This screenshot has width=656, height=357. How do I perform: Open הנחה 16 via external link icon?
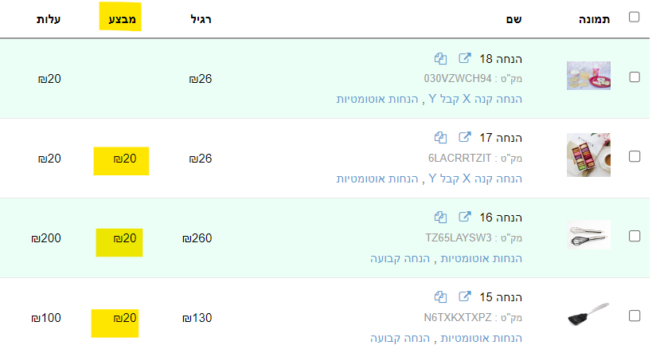point(465,217)
